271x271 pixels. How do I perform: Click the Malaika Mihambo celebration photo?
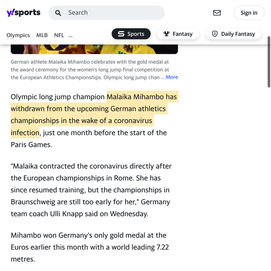[94, 49]
